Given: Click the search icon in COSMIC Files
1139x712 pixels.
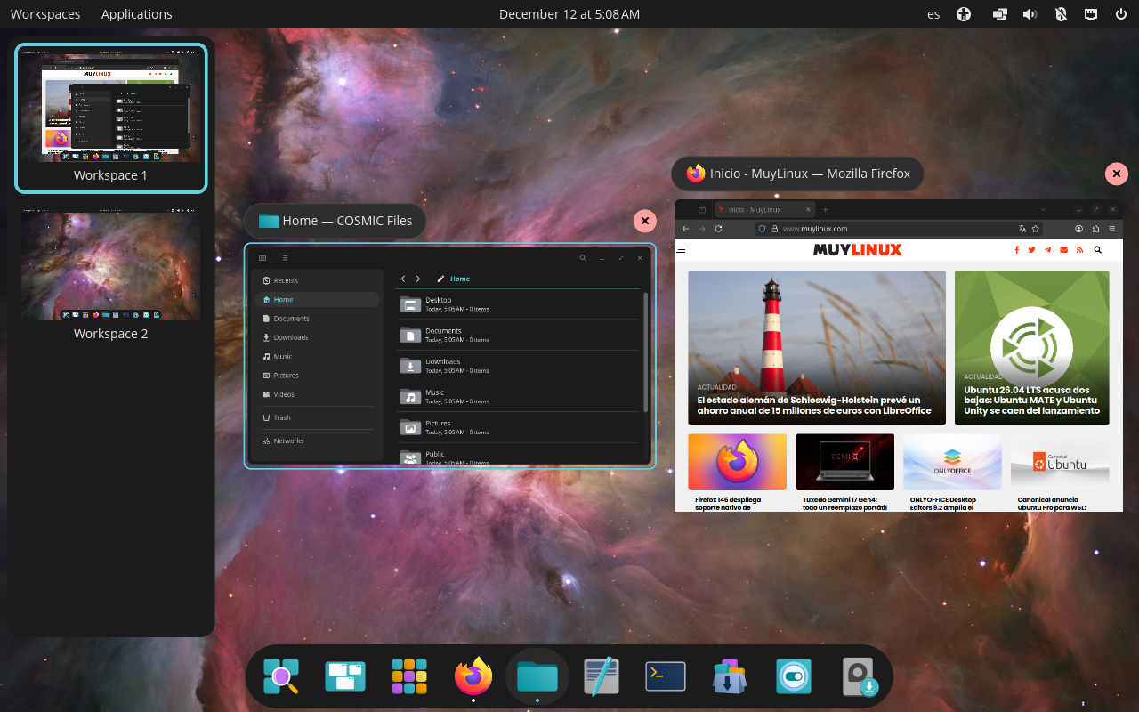Looking at the screenshot, I should [583, 257].
